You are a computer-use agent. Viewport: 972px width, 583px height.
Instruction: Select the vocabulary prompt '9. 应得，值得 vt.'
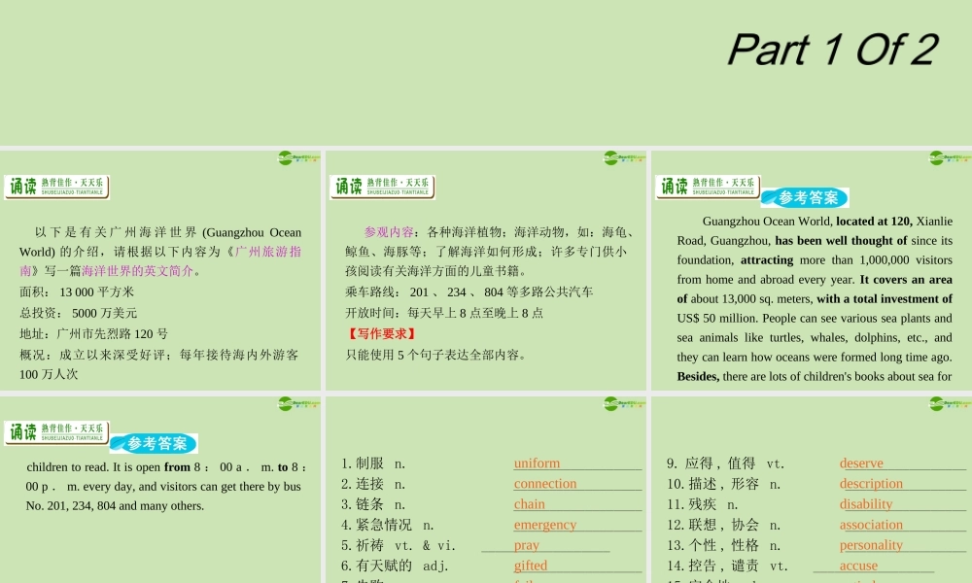coord(725,463)
